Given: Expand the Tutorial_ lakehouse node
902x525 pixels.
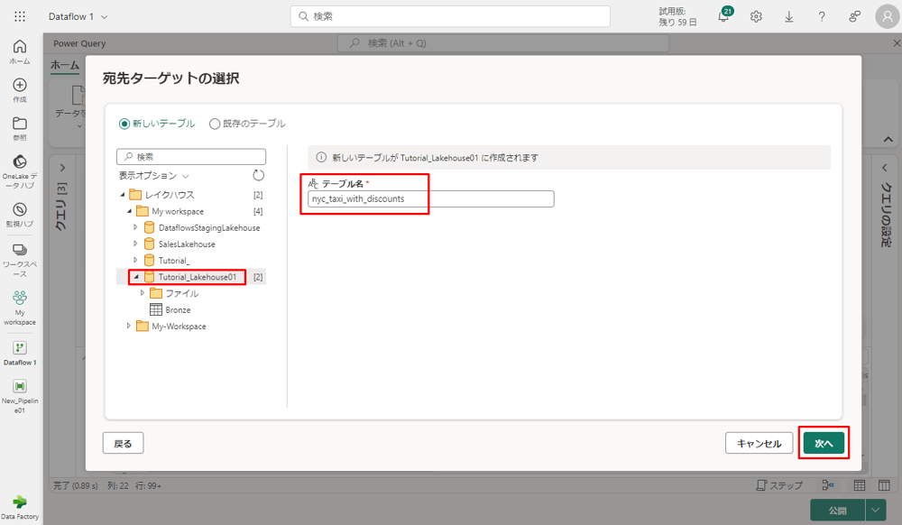Looking at the screenshot, I should [x=136, y=260].
